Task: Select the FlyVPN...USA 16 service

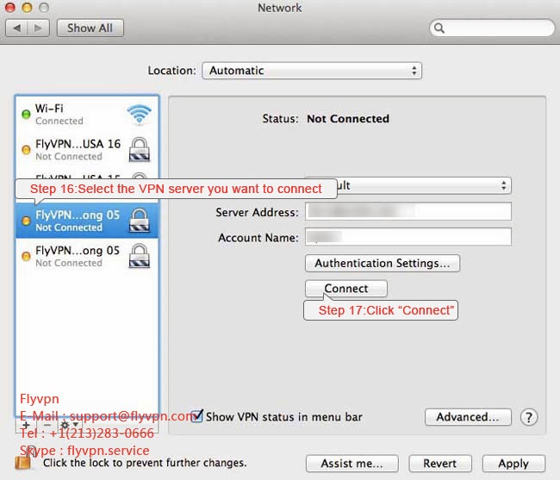Action: [x=87, y=150]
